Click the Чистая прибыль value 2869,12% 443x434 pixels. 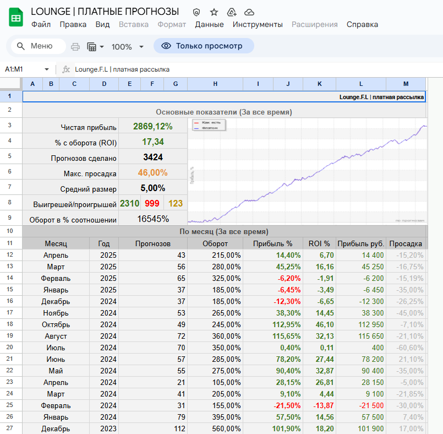point(152,126)
